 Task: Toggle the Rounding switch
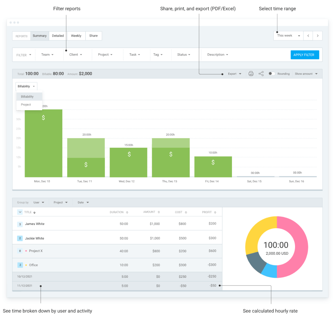(x=272, y=74)
